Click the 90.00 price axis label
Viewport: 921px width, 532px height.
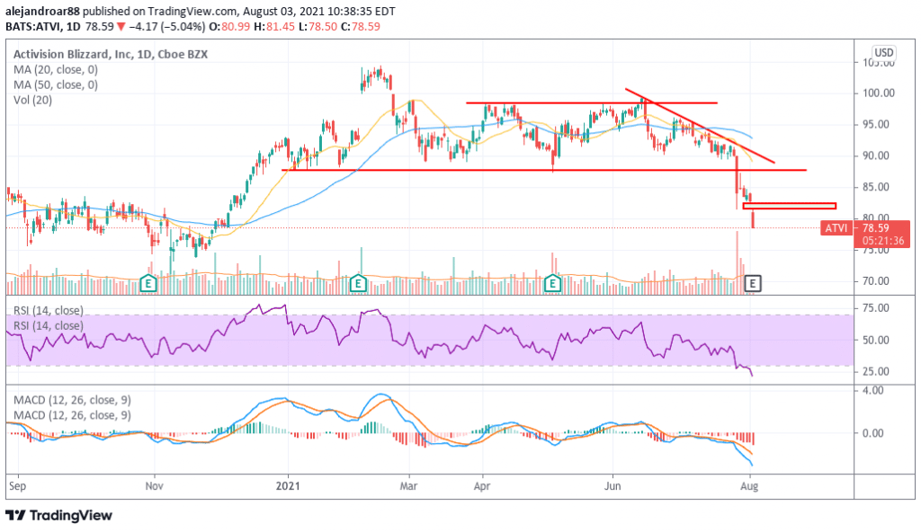[x=878, y=155]
